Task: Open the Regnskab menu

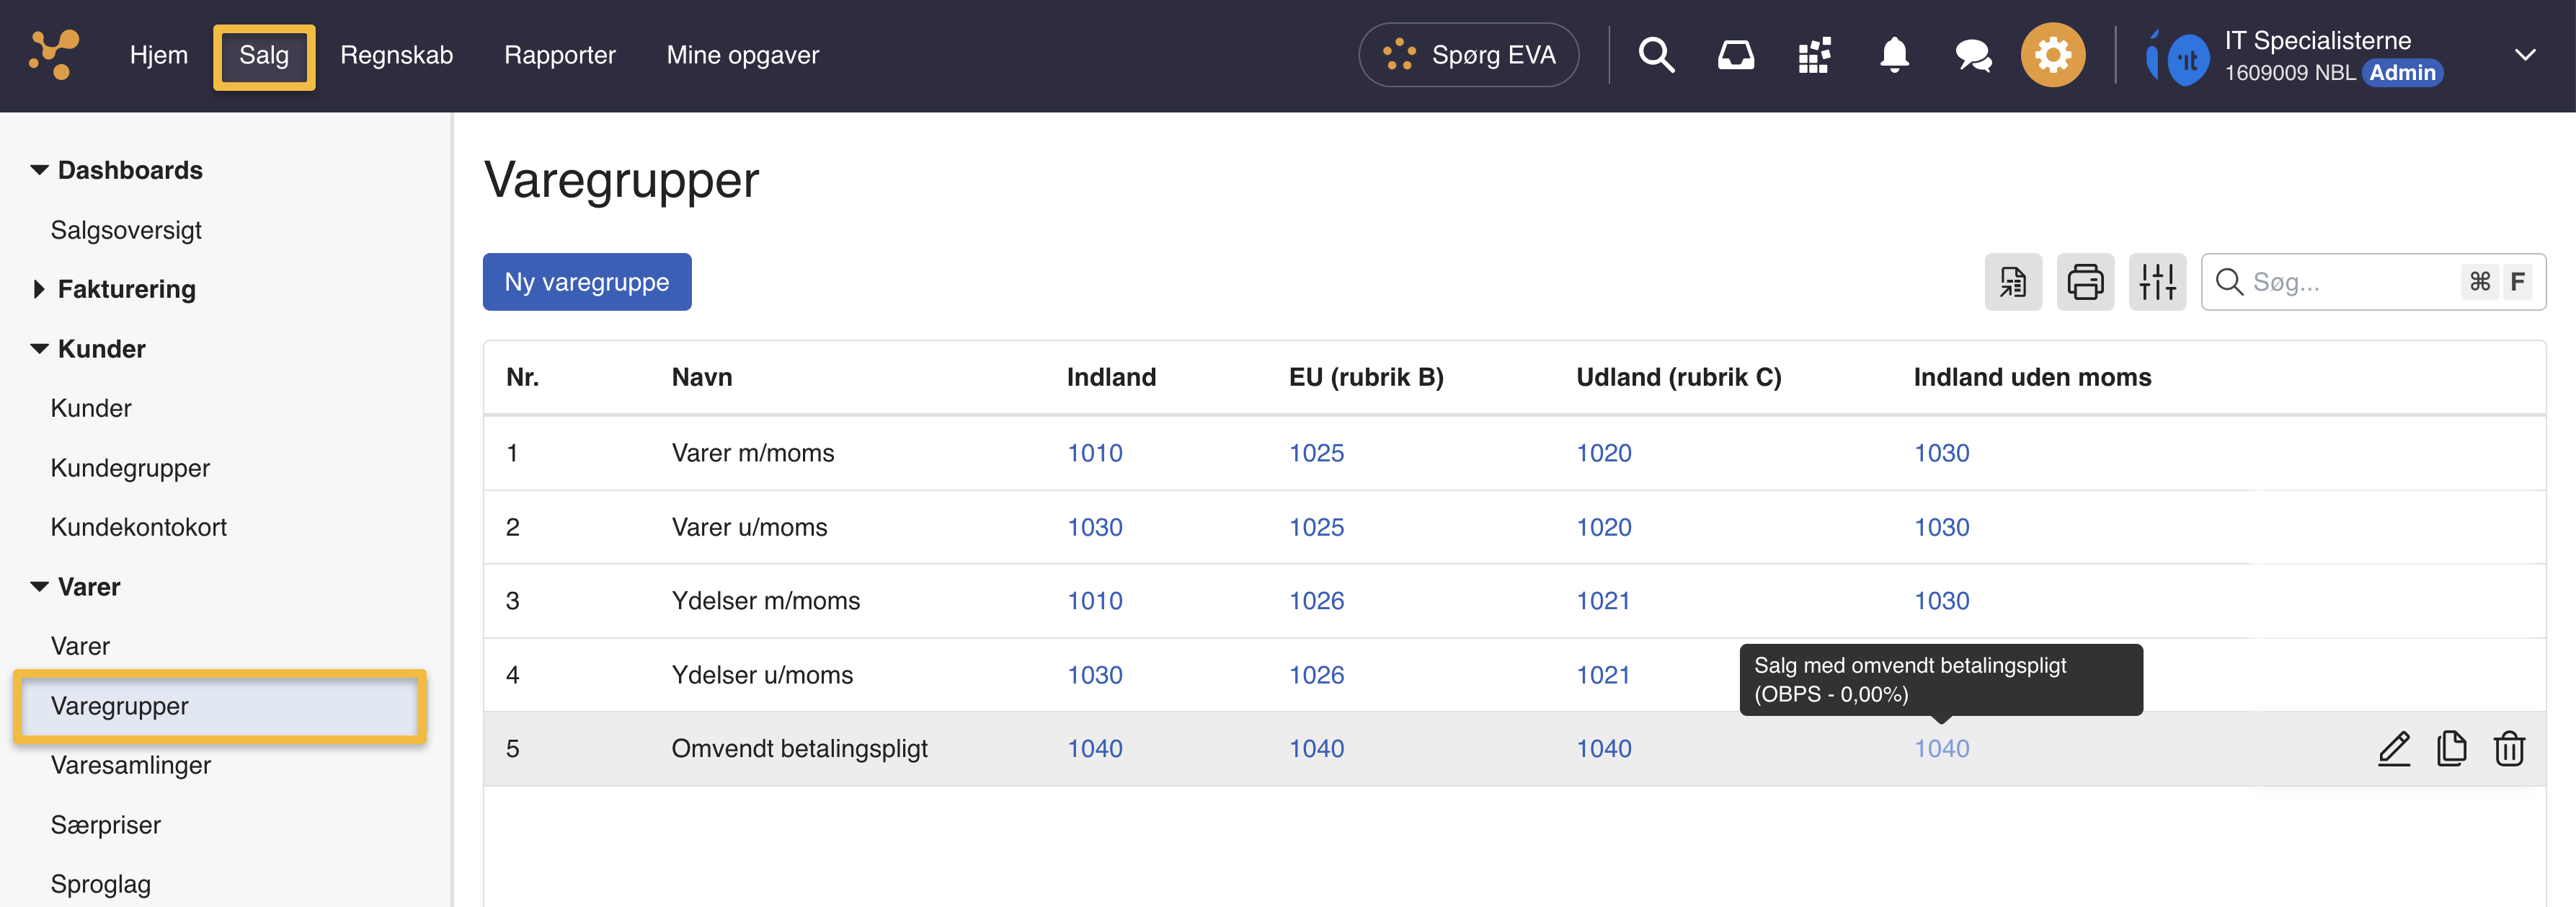Action: click(396, 54)
